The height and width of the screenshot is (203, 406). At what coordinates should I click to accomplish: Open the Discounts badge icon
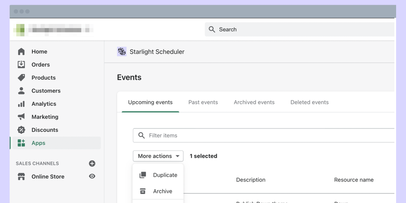click(21, 130)
